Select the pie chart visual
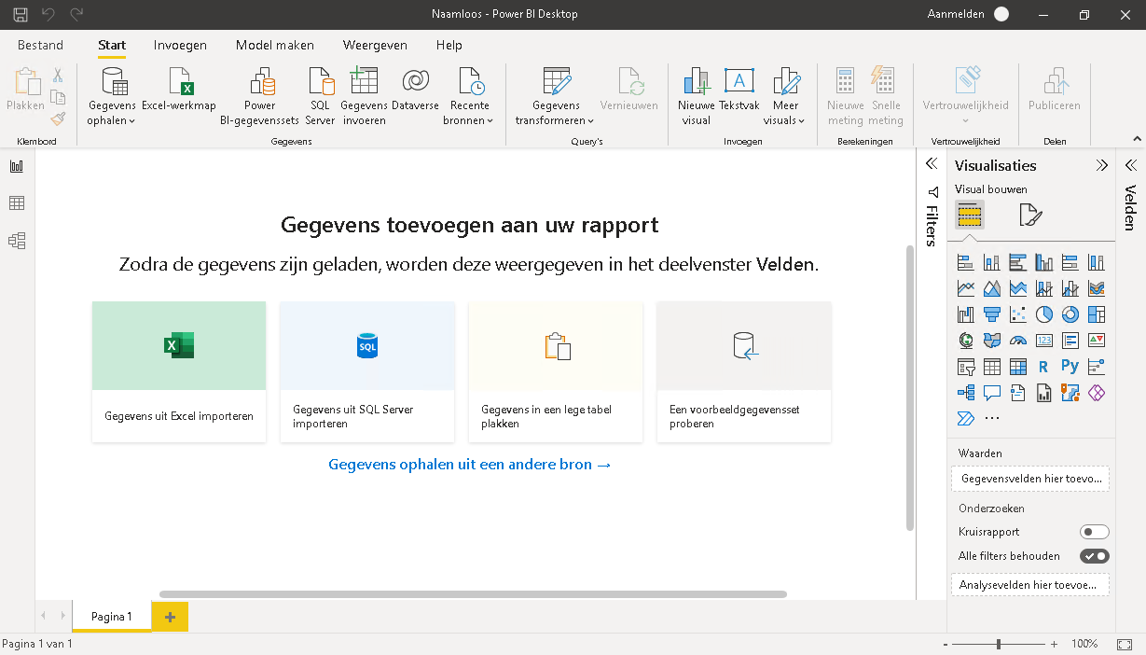Screen dimensions: 1146x655 pyautogui.click(x=1043, y=314)
